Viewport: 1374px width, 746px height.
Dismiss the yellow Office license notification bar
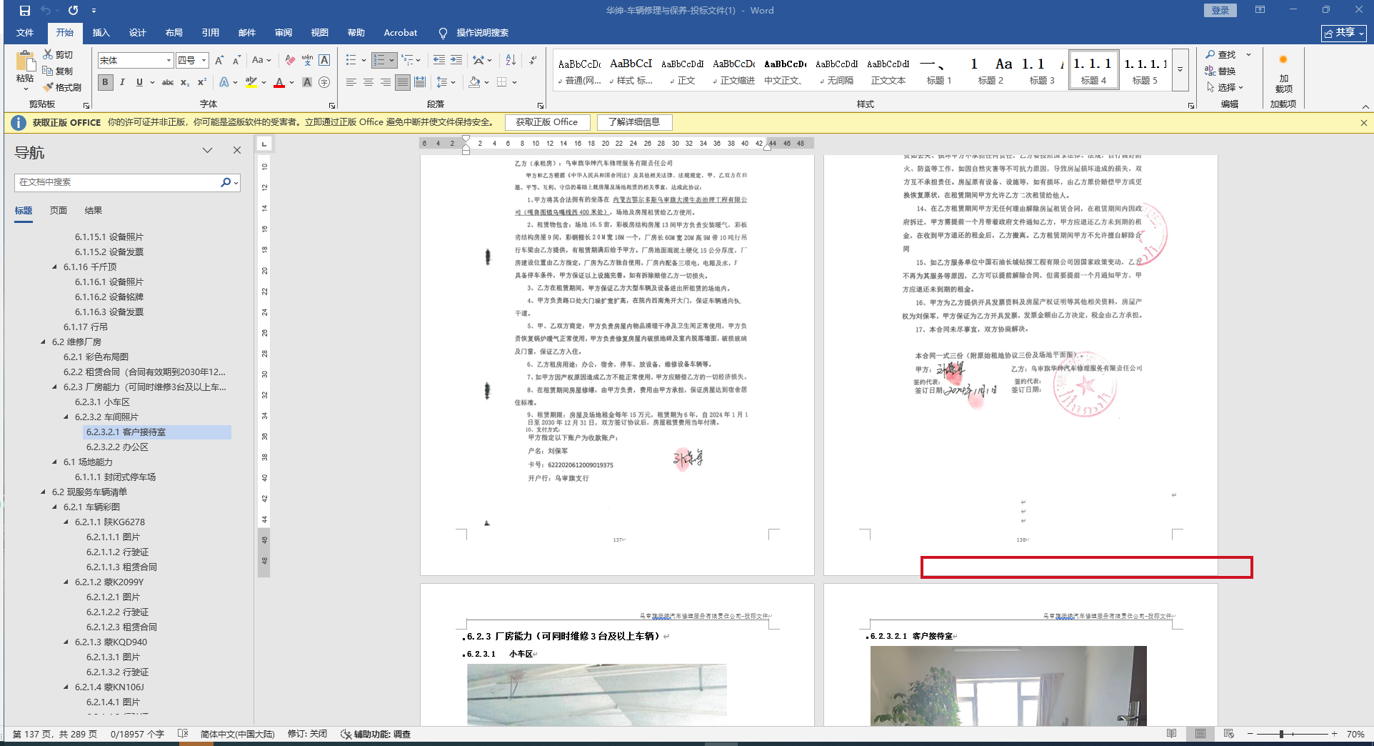pos(1363,122)
